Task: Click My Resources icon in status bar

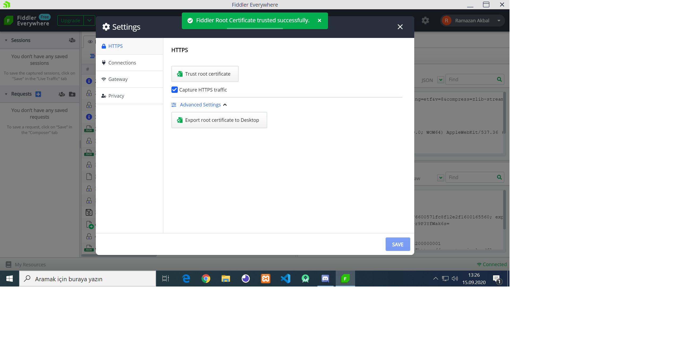Action: [x=8, y=264]
